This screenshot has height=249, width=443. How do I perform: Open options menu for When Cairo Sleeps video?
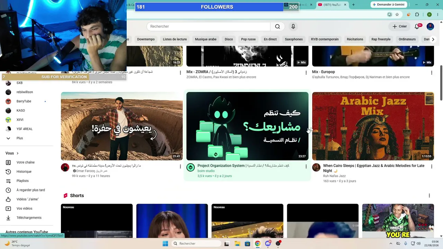[432, 166]
